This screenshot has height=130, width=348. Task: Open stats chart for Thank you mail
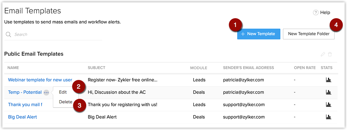coord(328,105)
